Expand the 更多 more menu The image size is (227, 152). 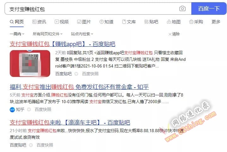tap(216, 22)
